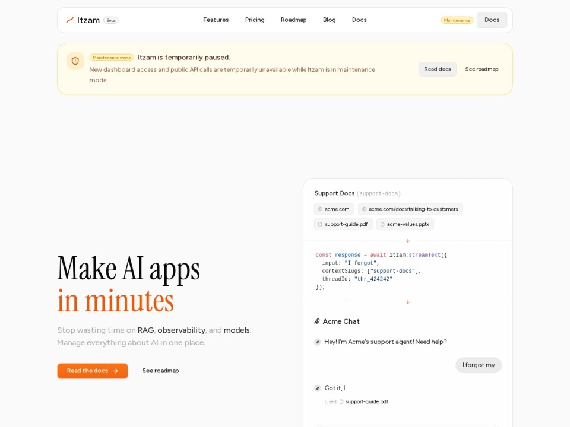Viewport: 570px width, 427px height.
Task: Click the grey Docs button at top right
Action: click(x=492, y=20)
